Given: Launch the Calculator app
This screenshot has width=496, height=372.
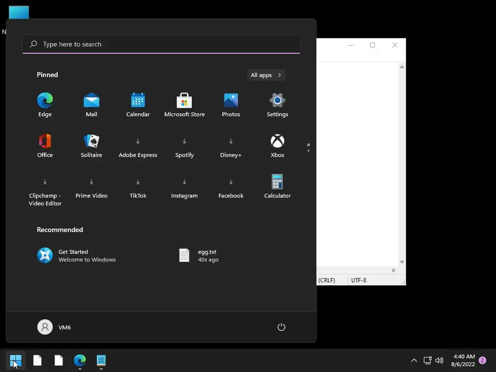Looking at the screenshot, I should 278,186.
